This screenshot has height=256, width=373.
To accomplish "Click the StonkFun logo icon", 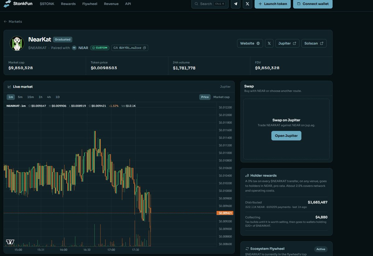I will click(x=7, y=3).
